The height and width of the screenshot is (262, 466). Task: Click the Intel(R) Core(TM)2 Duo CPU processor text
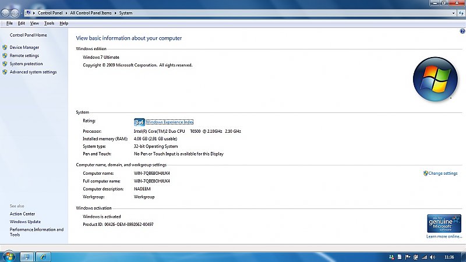[187, 131]
